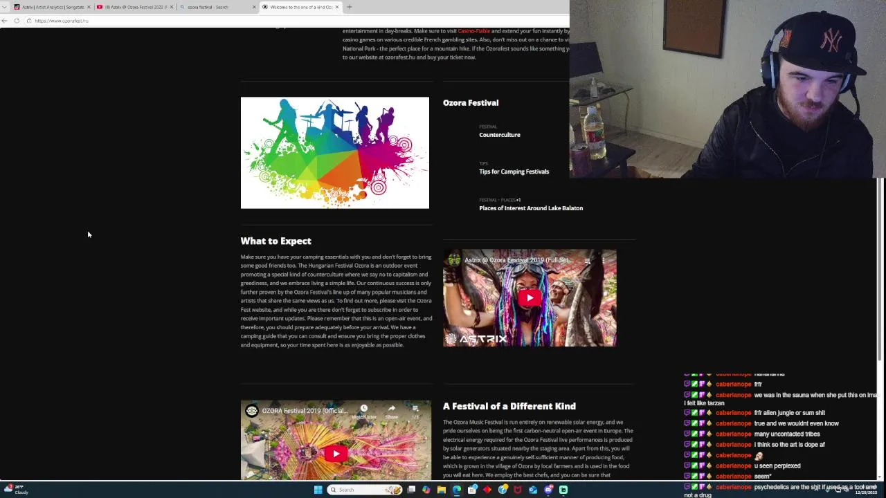
Task: Click the 'Ozora Festival' heading
Action: [471, 102]
